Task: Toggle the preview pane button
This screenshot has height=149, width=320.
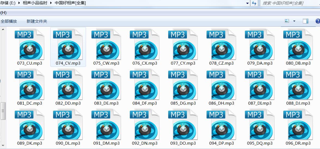Action: [x=306, y=21]
